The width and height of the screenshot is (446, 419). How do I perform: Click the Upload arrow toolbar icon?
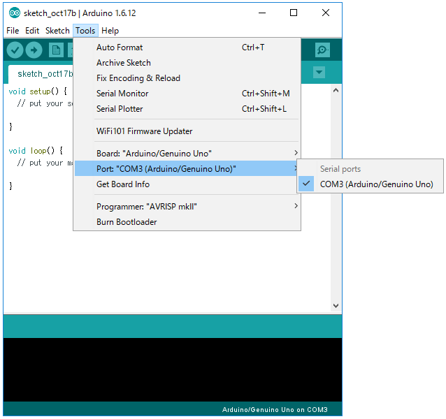[34, 50]
